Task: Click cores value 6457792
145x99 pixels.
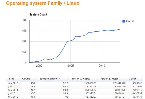Action: [137, 93]
